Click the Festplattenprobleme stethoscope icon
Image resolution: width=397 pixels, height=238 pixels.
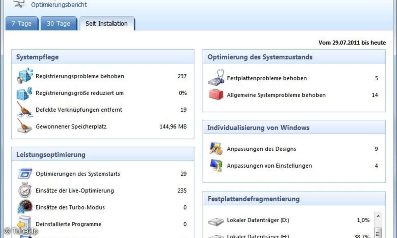pos(216,78)
